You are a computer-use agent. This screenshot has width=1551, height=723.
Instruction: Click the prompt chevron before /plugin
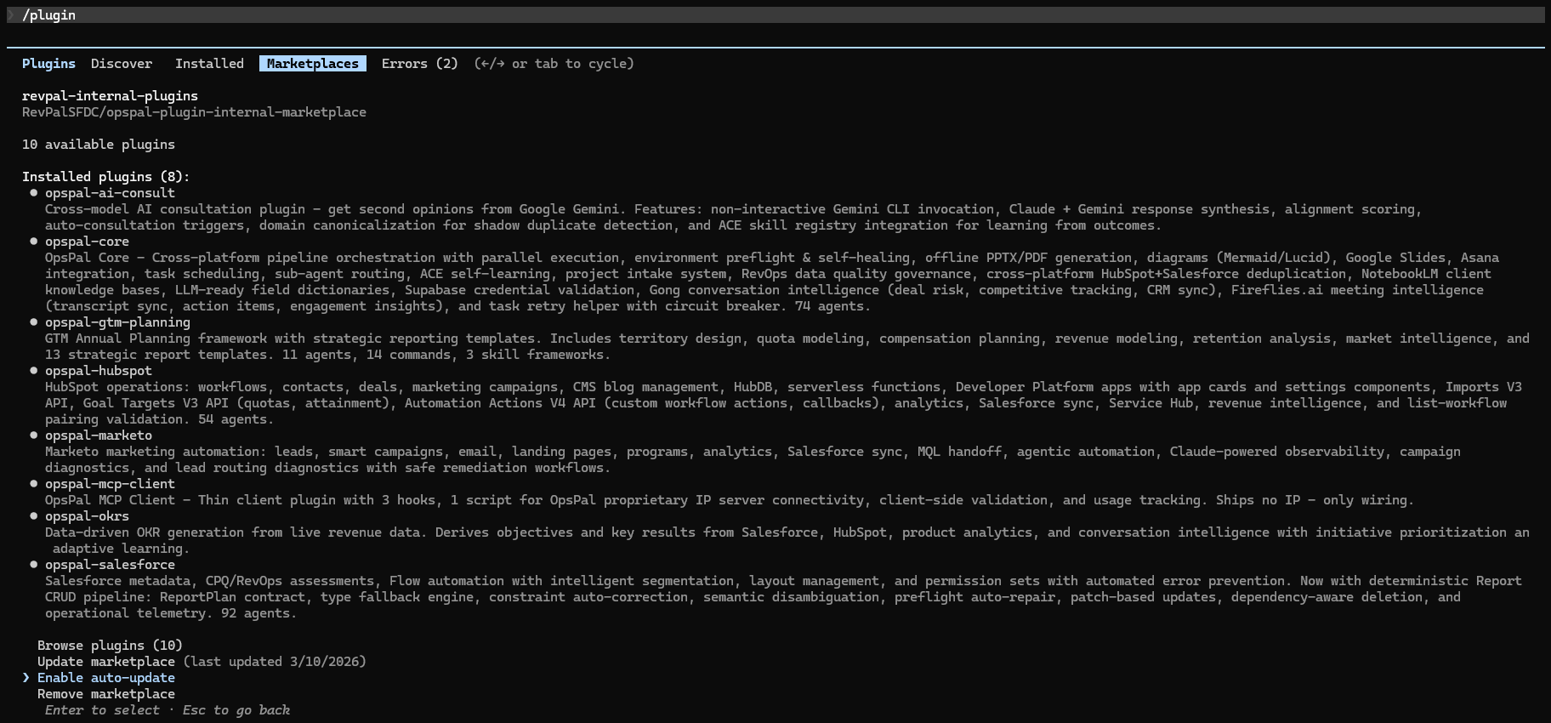click(x=11, y=15)
